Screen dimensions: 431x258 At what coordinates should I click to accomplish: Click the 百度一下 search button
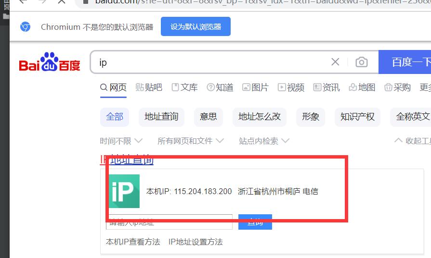click(405, 62)
